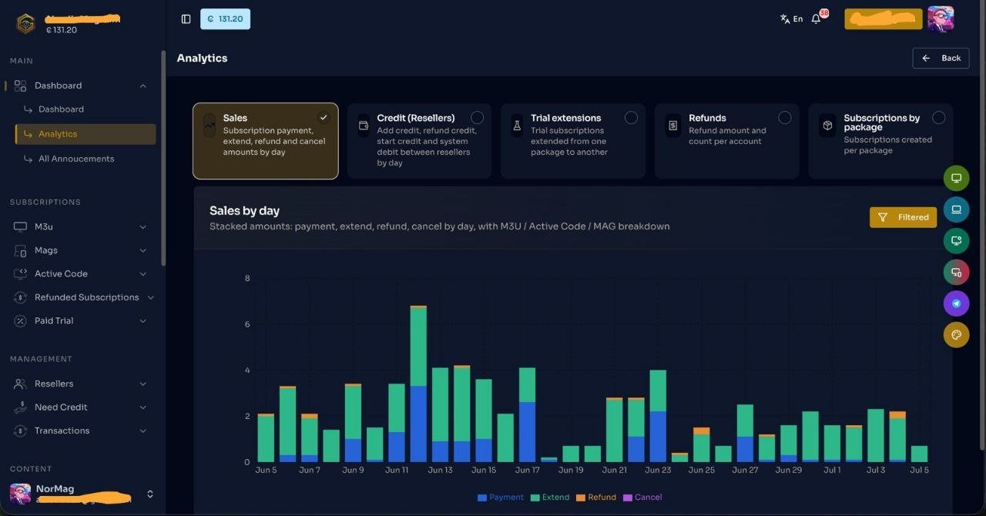Click the M3u monitor icon
The height and width of the screenshot is (516, 986).
point(21,227)
